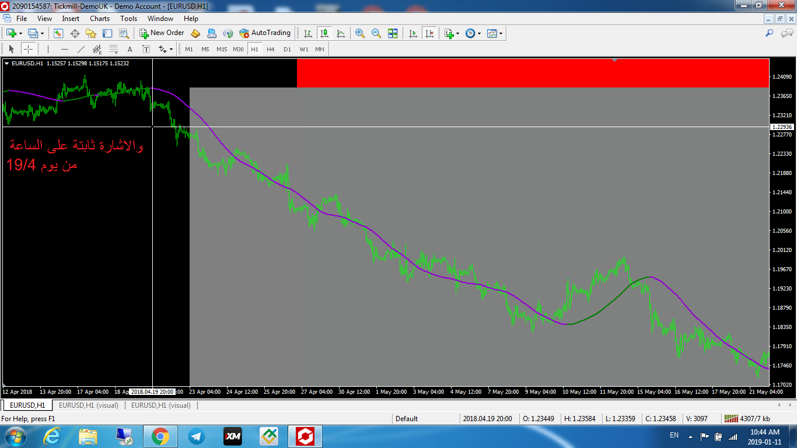Expand the chart templates dropdown

(495, 33)
